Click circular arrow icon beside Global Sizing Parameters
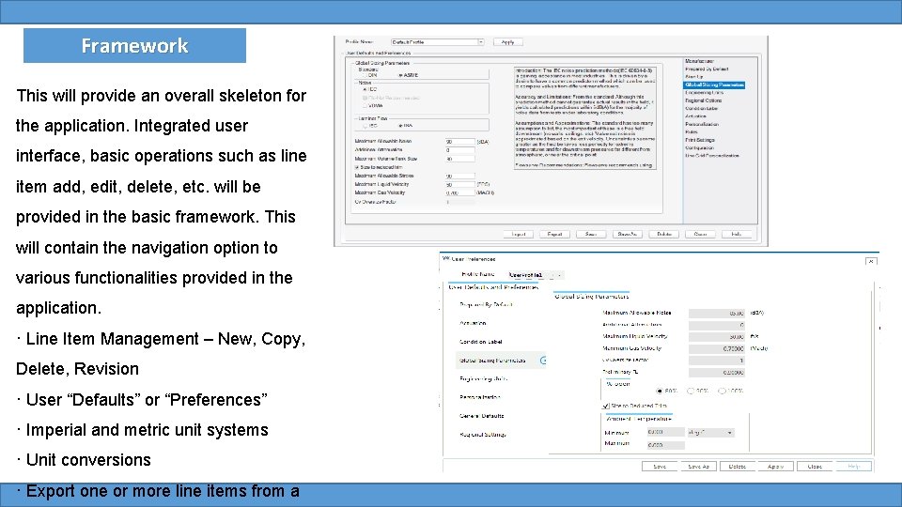Viewport: 902px width, 507px height. pos(543,361)
